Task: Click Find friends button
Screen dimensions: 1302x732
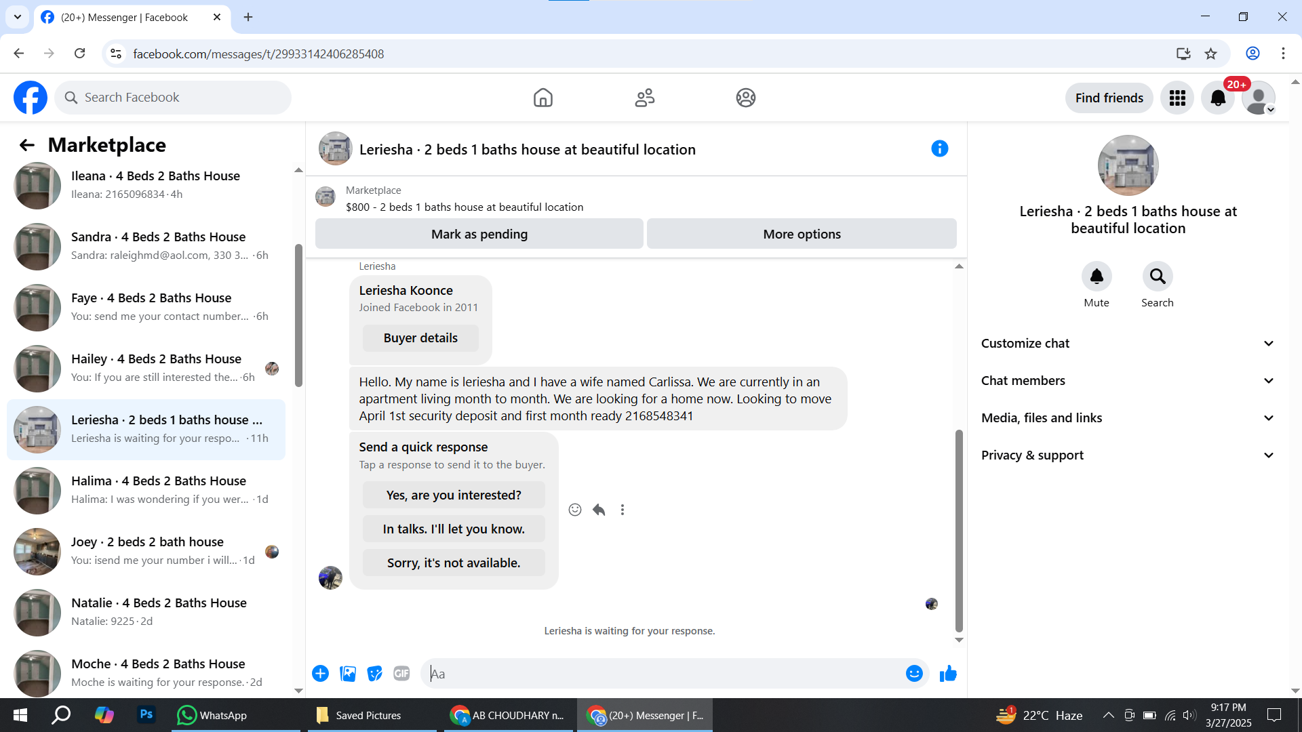Action: [x=1109, y=98]
